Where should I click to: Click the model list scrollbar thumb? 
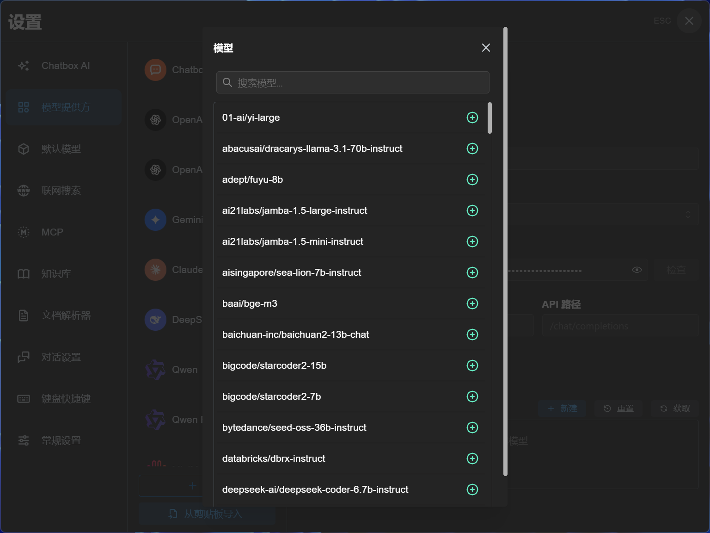[490, 118]
